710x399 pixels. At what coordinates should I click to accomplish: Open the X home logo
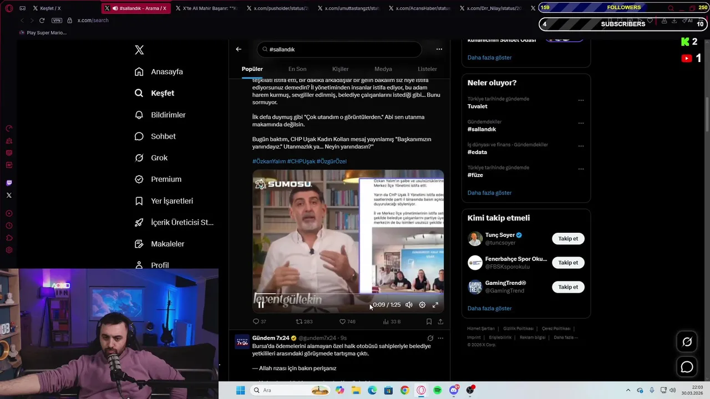pos(139,50)
